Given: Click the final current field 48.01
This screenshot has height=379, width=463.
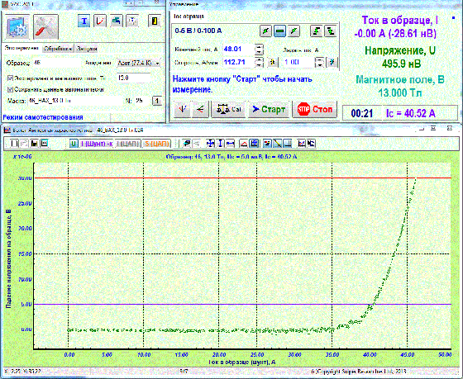Looking at the screenshot, I should click(x=238, y=49).
